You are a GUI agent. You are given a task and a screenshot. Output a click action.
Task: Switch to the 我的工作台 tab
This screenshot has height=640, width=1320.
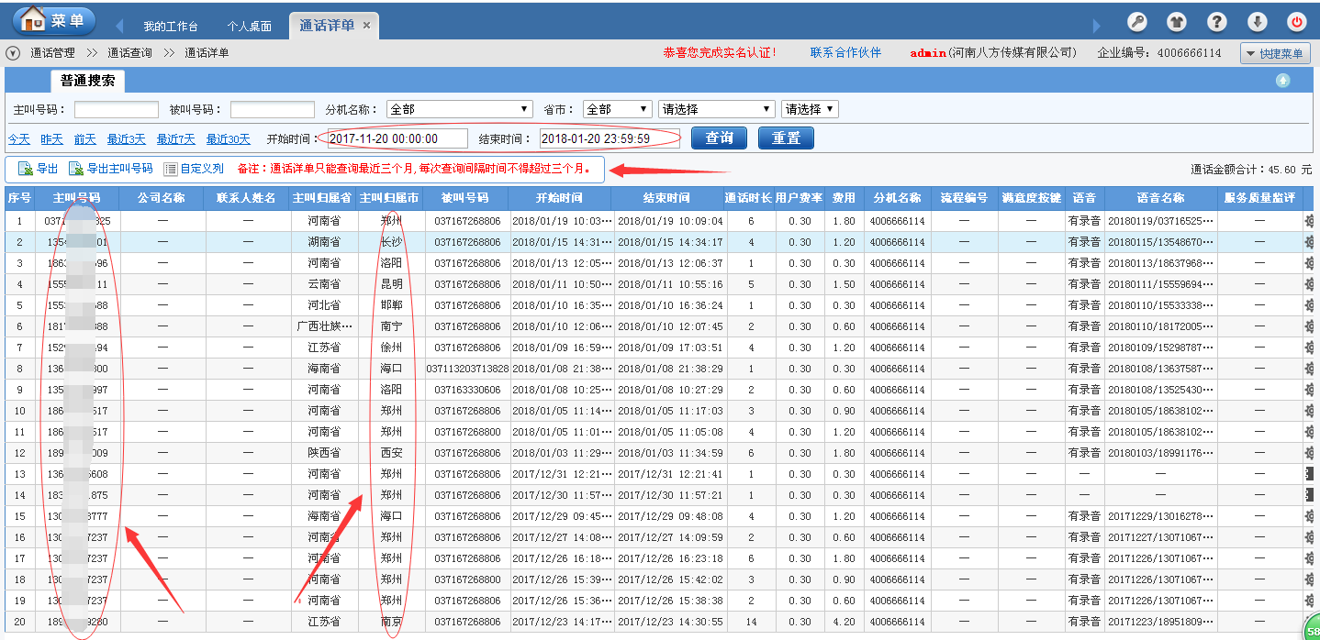[x=170, y=26]
